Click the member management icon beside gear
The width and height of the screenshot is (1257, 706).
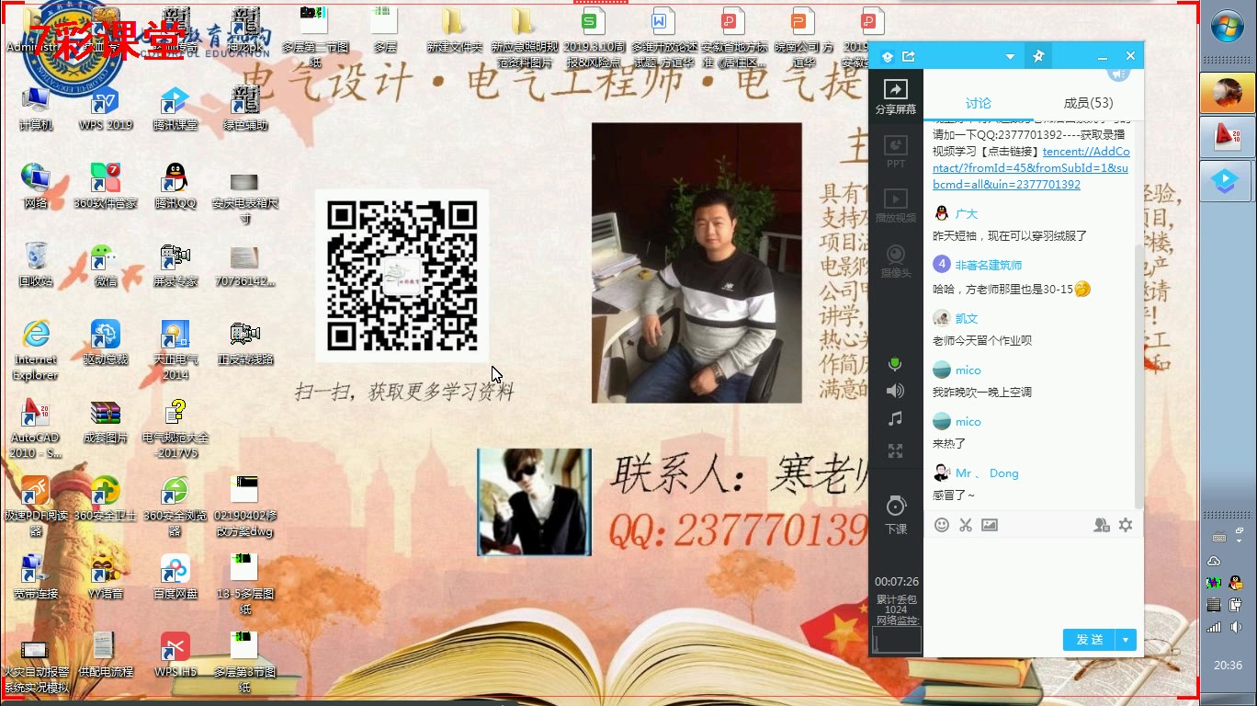click(x=1102, y=525)
